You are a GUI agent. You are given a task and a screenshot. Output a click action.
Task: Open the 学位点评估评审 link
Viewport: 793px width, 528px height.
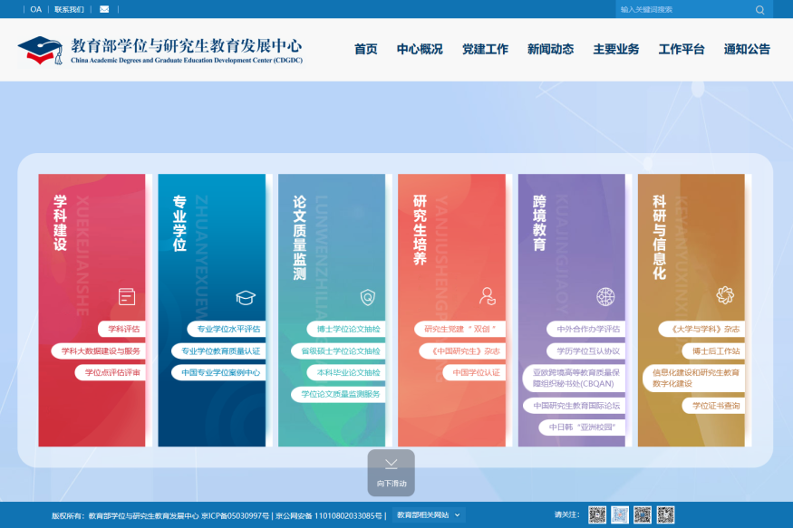[111, 372]
